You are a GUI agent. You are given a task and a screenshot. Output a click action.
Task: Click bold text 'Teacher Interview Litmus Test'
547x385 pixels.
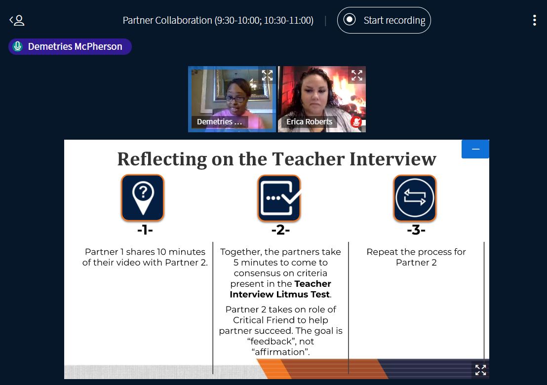pos(280,289)
